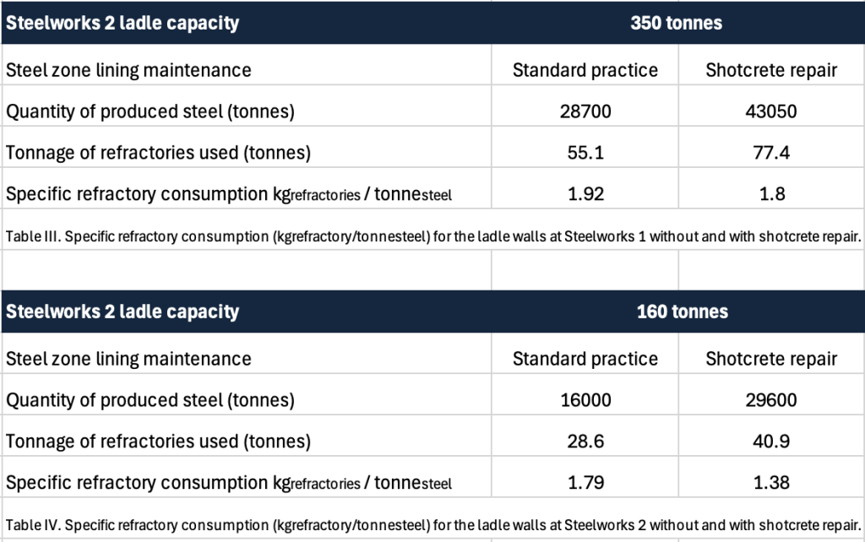Click the 160 tonnes header cell

pos(682,312)
